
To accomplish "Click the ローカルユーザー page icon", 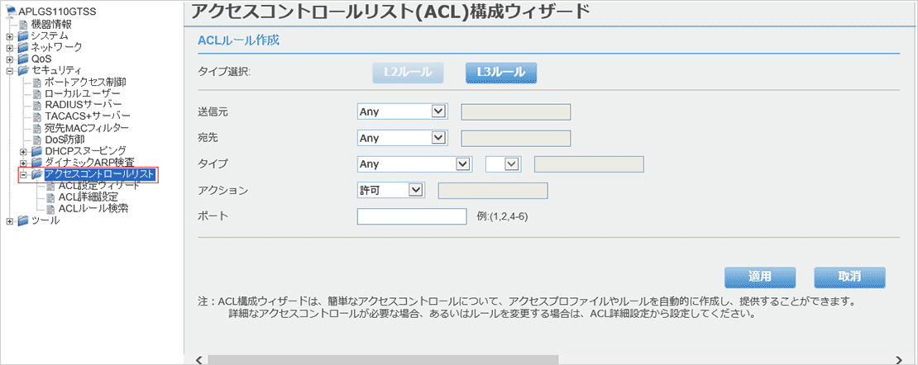I will pos(37,93).
